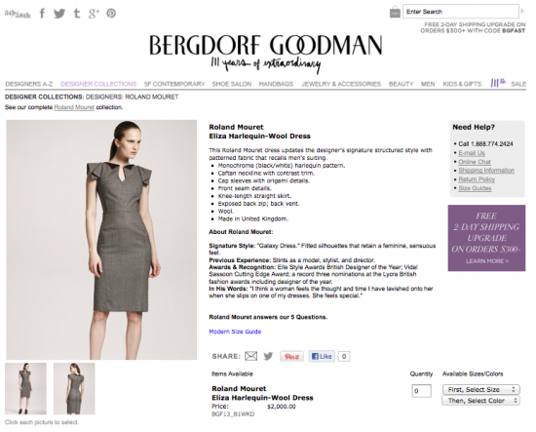The height and width of the screenshot is (432, 536).
Task: Share the dress via the email envelope icon
Action: click(x=250, y=356)
